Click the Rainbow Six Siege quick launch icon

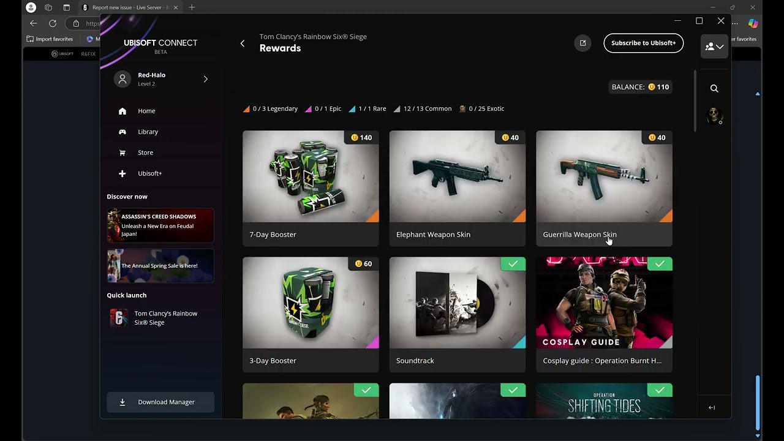click(x=118, y=318)
